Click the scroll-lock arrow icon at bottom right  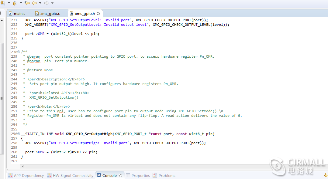point(326,175)
